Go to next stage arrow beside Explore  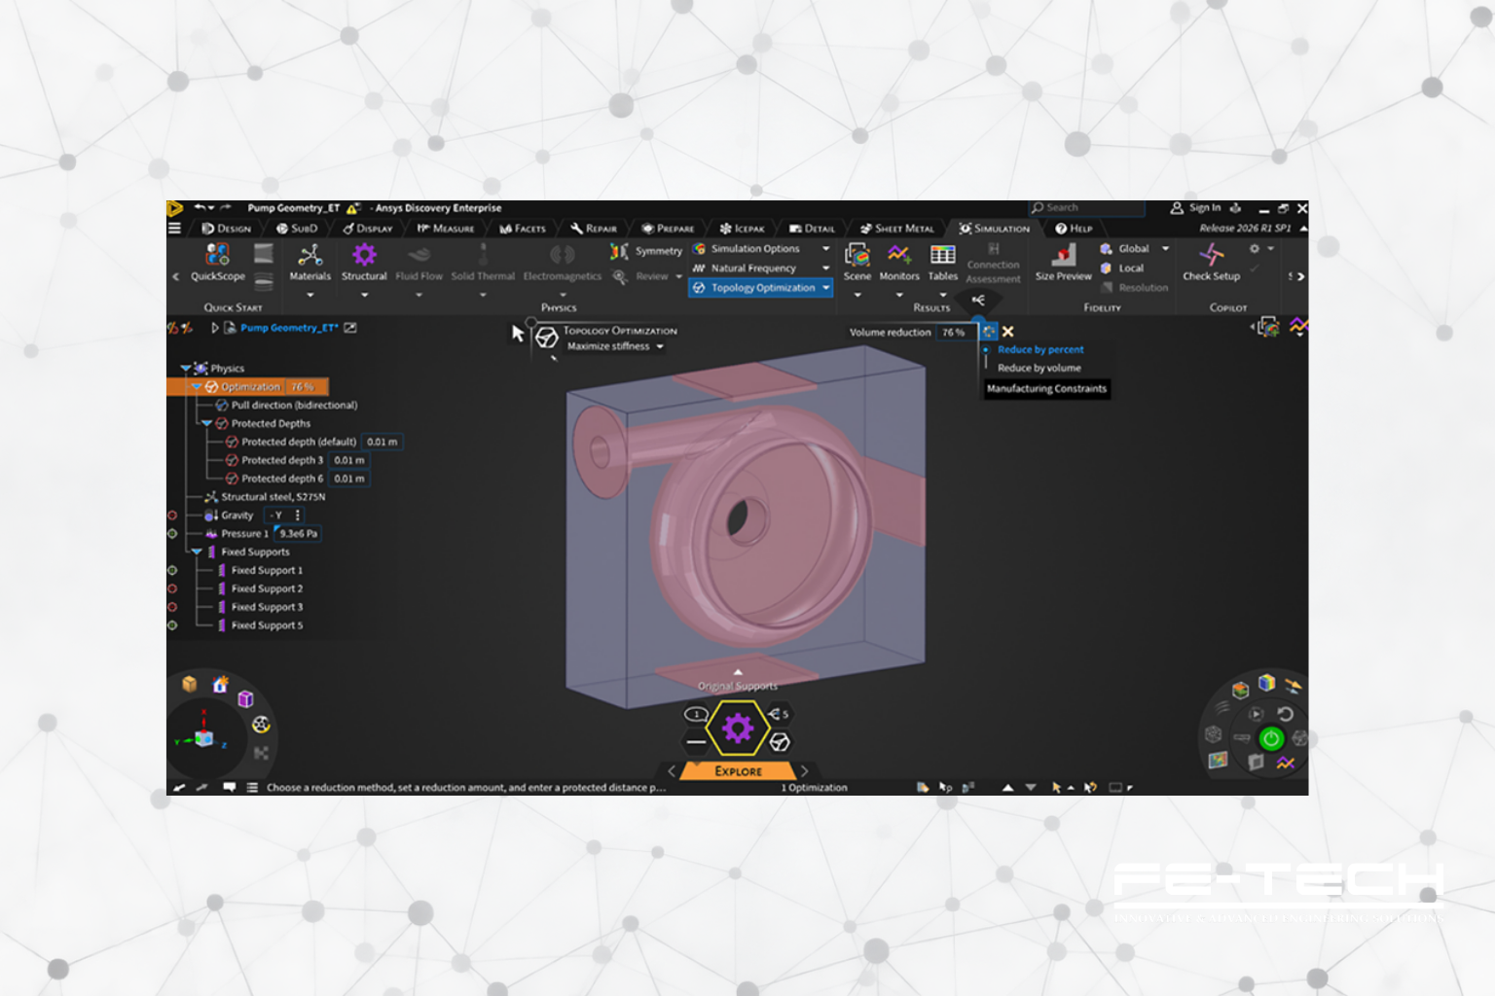point(805,771)
